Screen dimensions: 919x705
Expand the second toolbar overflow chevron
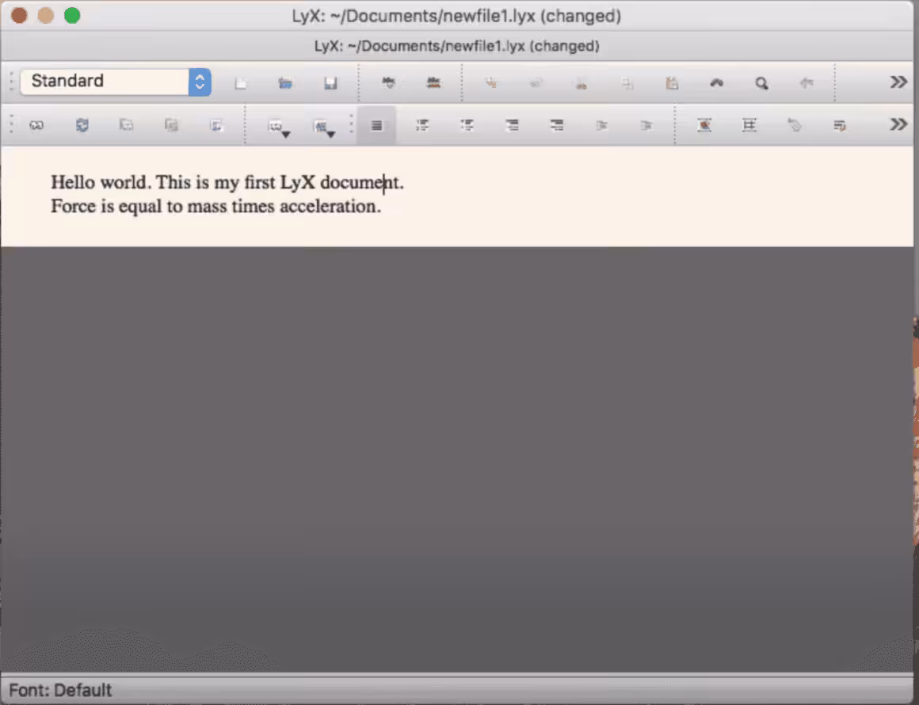click(898, 124)
